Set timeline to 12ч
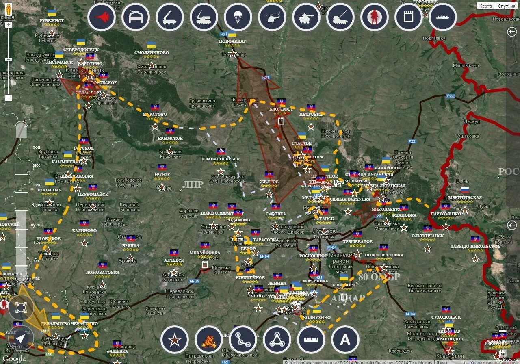 click(x=37, y=242)
